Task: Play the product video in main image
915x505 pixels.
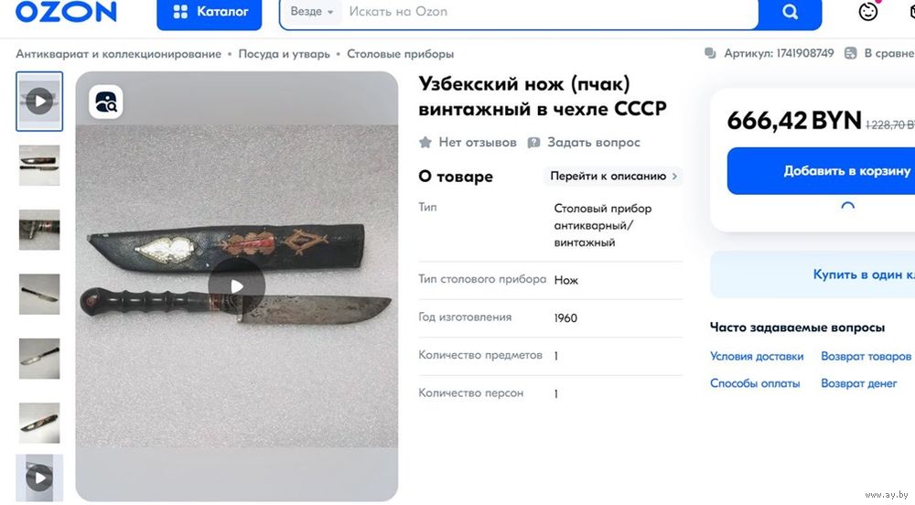Action: pyautogui.click(x=236, y=285)
